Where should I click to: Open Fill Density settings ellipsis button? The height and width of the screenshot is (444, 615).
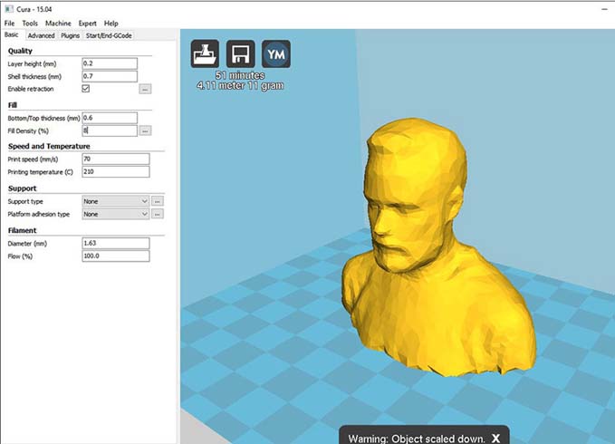[145, 130]
